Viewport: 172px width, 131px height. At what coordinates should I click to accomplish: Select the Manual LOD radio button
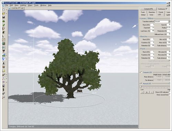pyautogui.click(x=141, y=84)
